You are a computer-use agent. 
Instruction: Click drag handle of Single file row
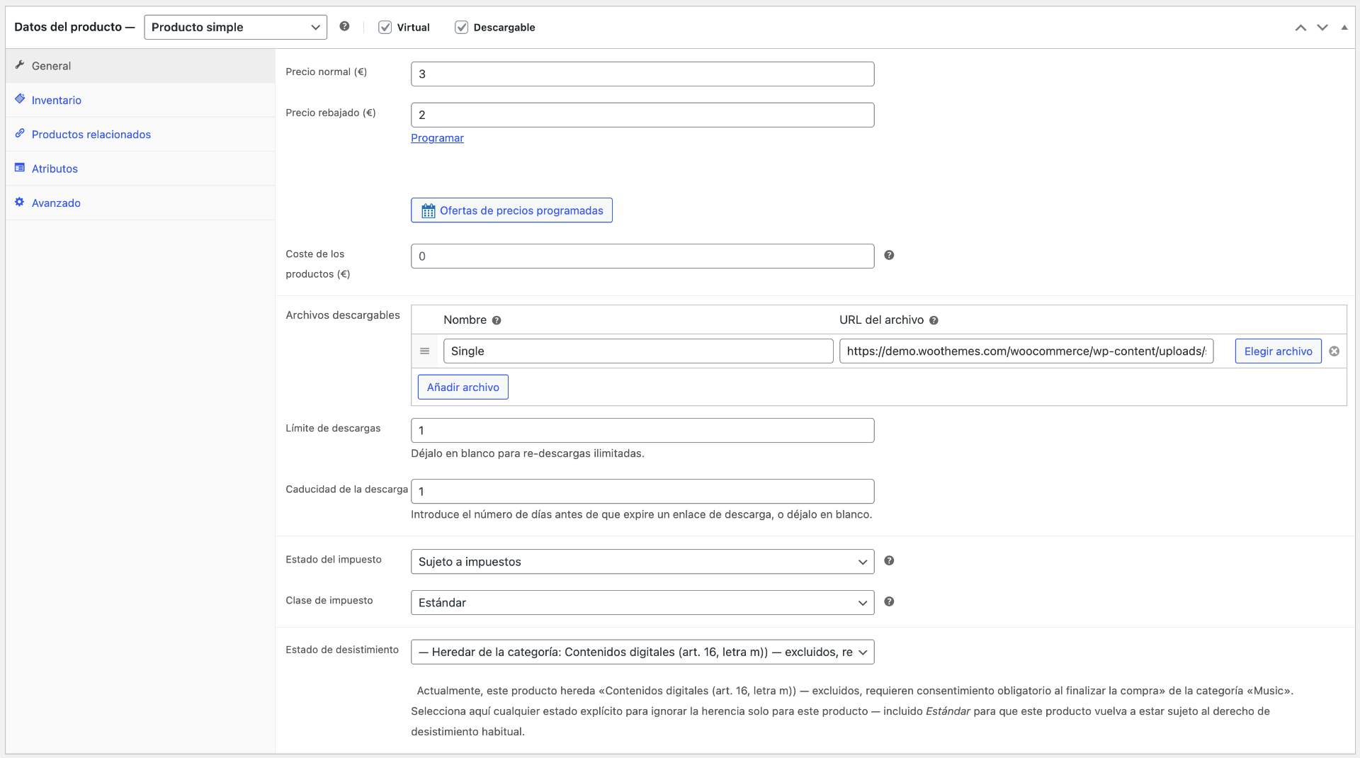(425, 351)
